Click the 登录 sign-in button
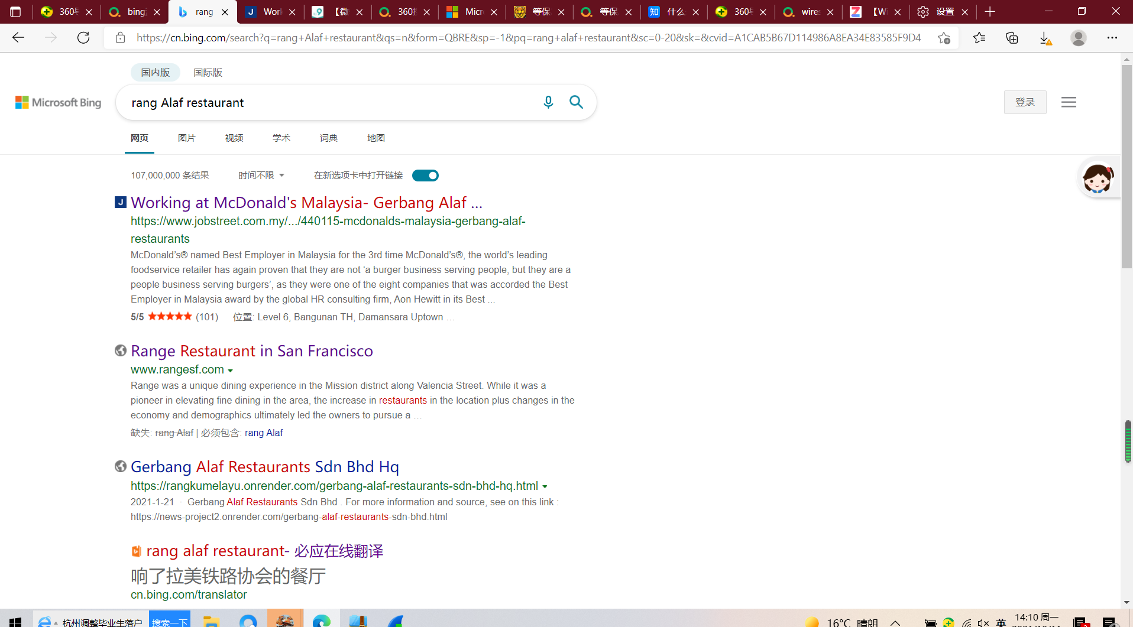The image size is (1133, 627). [1025, 102]
